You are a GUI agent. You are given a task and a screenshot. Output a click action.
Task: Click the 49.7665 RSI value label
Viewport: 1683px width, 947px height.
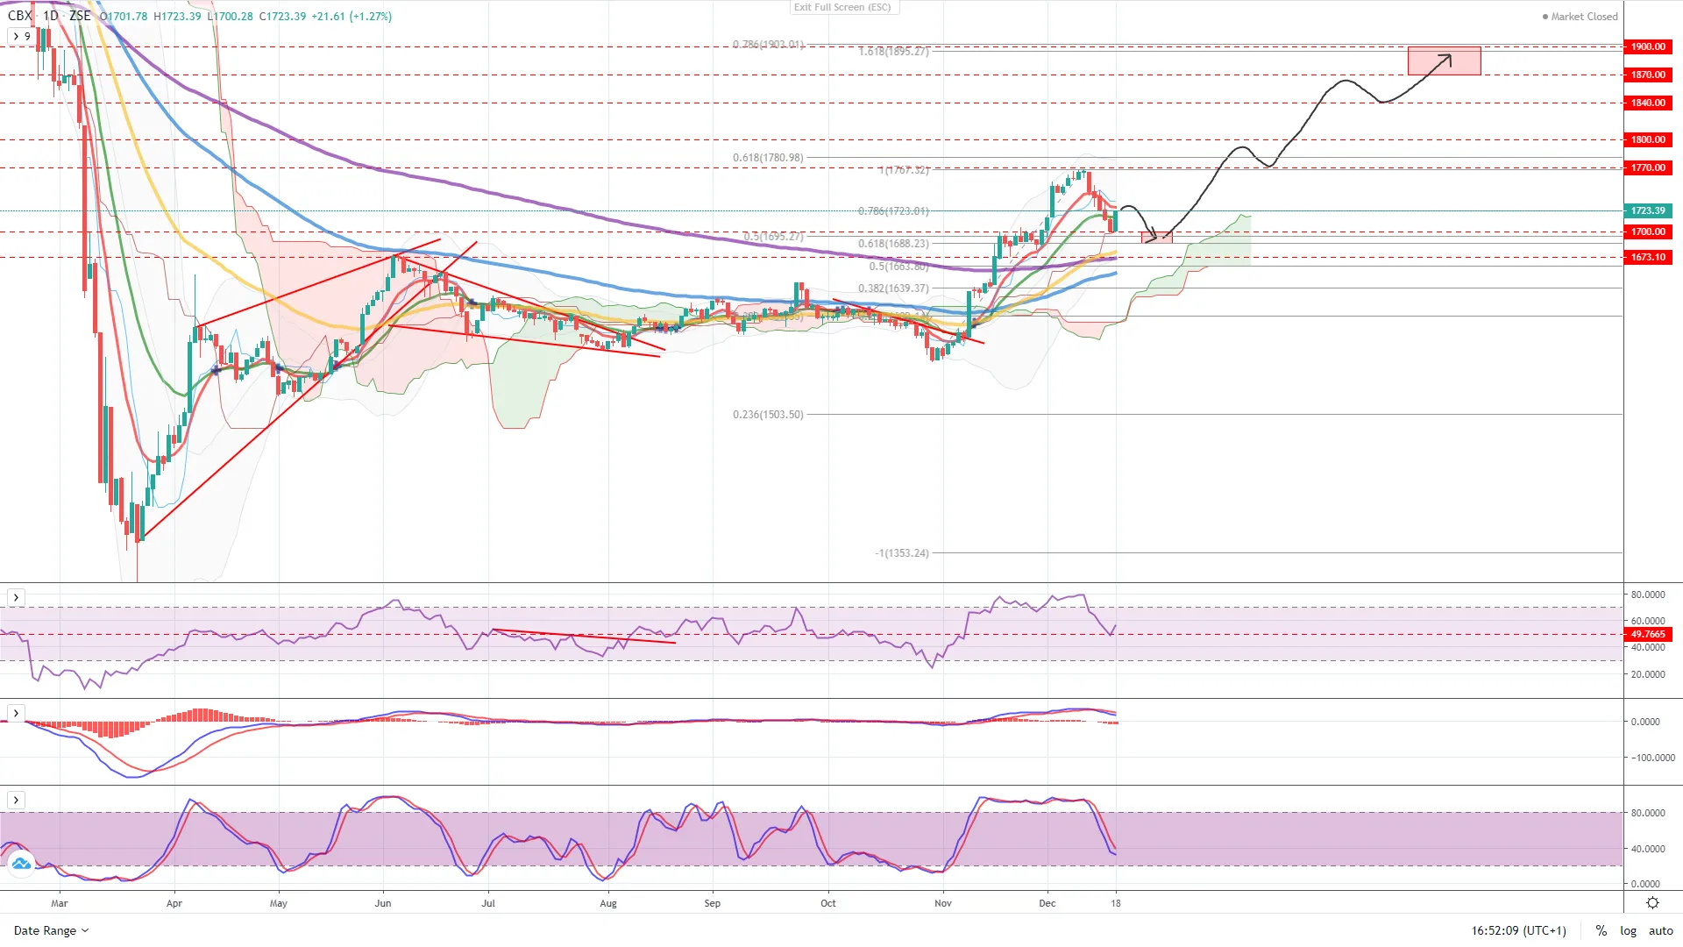pos(1648,634)
